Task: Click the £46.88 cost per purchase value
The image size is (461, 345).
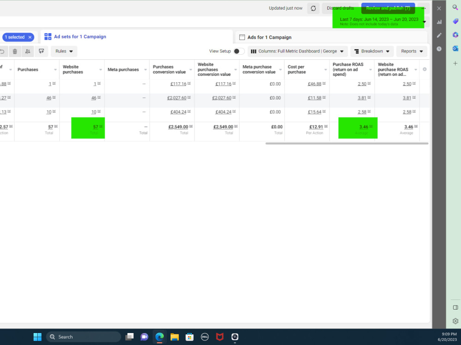Action: point(314,84)
